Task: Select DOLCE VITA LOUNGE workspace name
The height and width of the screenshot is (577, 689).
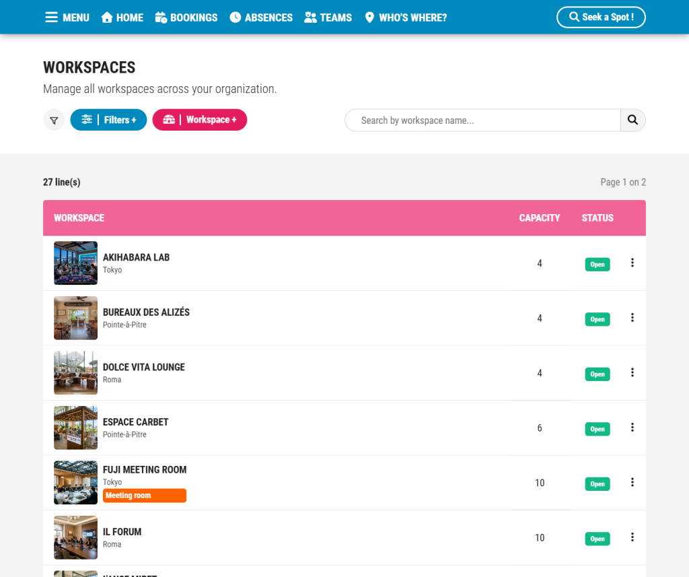Action: point(144,367)
